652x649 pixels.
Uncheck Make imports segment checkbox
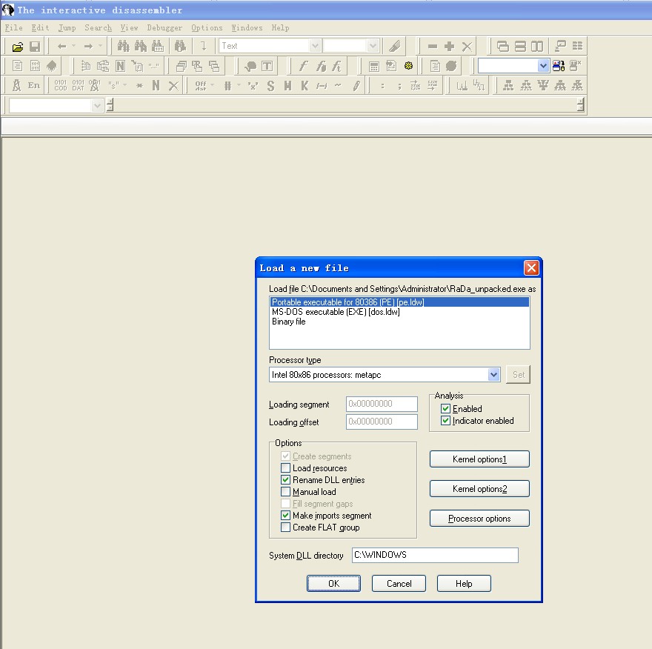pos(286,516)
